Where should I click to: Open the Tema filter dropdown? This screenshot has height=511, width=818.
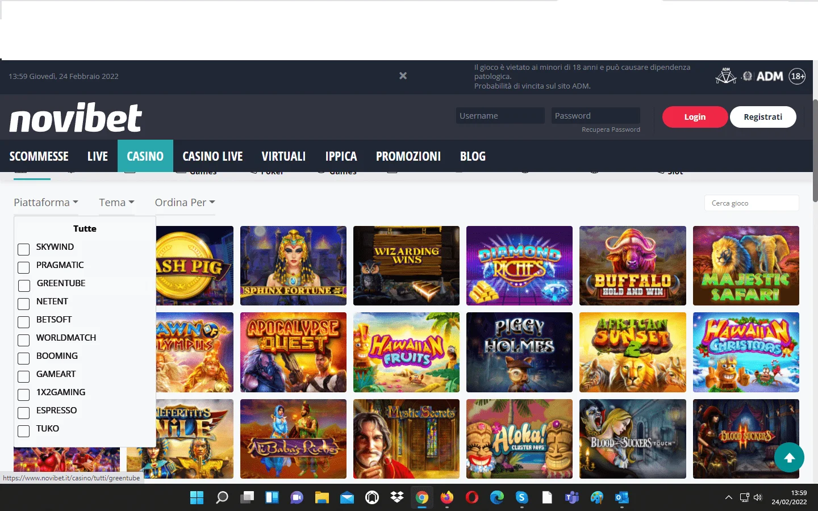(x=116, y=203)
